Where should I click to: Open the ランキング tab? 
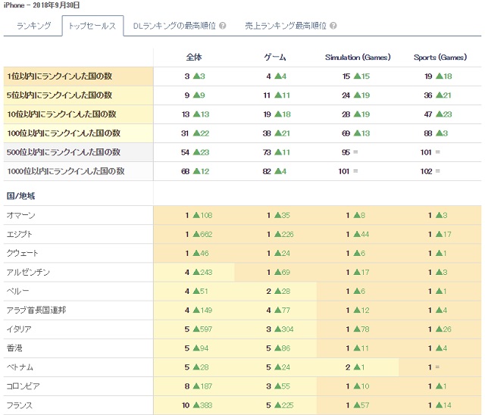[33, 26]
